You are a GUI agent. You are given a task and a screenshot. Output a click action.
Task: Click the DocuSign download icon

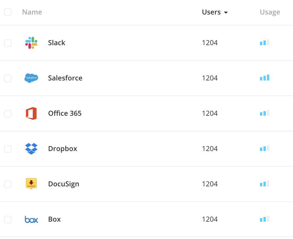(x=31, y=184)
